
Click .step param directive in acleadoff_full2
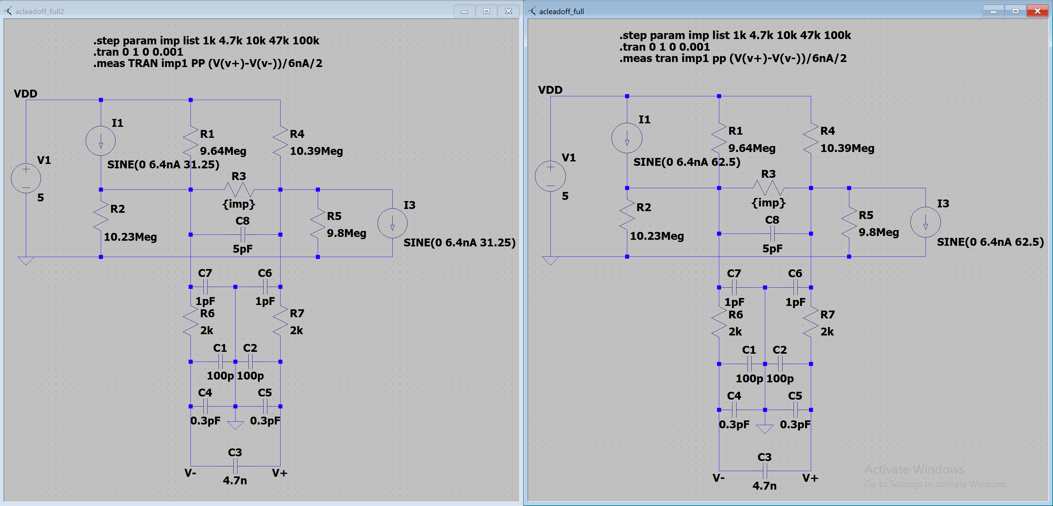(x=206, y=40)
